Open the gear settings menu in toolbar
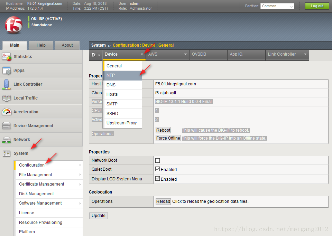Image resolution: width=332 pixels, height=236 pixels. pyautogui.click(x=96, y=55)
